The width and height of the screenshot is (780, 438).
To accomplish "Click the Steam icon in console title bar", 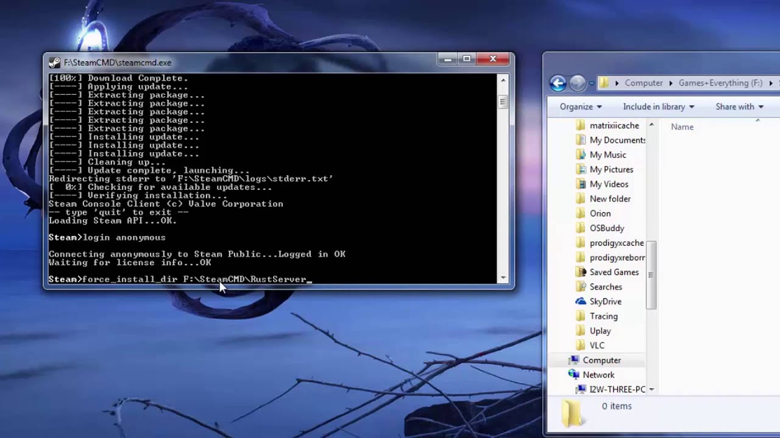I will [x=54, y=62].
